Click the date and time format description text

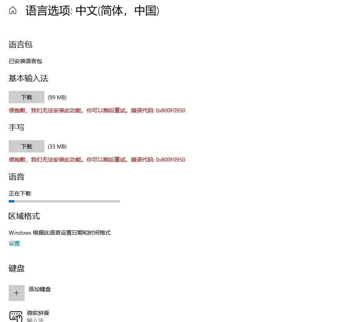60,233
